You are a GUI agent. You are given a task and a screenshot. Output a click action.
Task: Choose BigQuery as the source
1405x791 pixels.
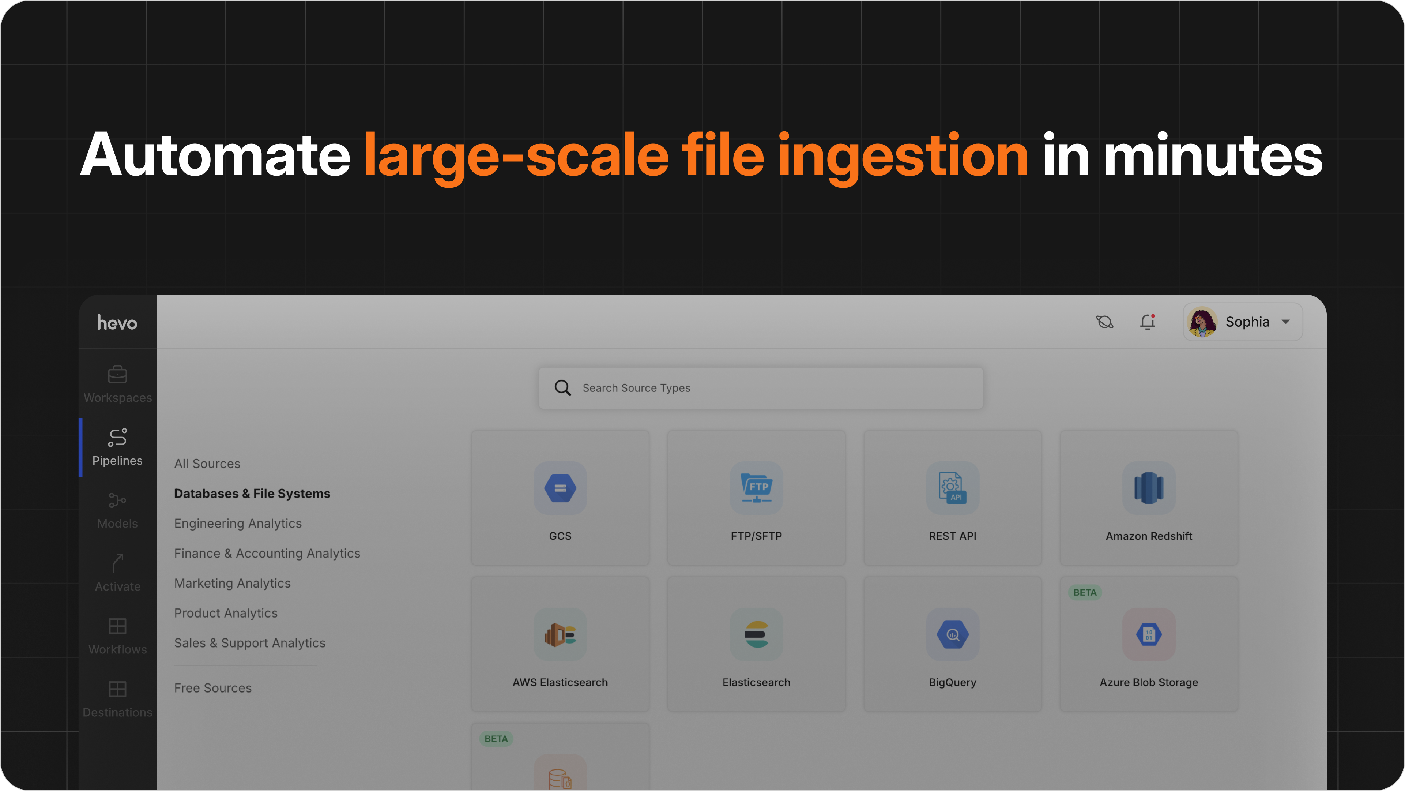click(x=952, y=644)
